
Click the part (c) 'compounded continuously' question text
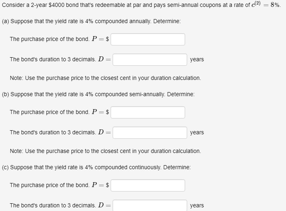click(x=96, y=168)
